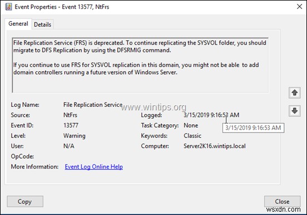Click the down arrow next event button
The height and width of the screenshot is (215, 307).
[294, 111]
